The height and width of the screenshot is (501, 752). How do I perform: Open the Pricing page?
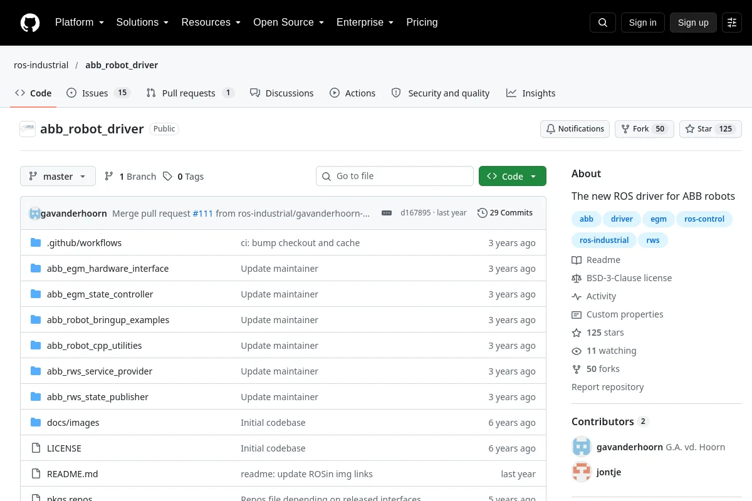tap(422, 23)
